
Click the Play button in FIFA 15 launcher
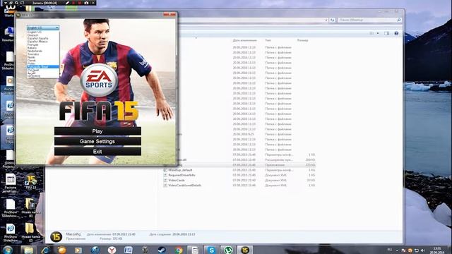[97, 131]
